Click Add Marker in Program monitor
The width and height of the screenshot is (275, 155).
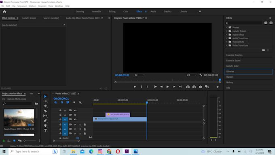tap(135, 87)
